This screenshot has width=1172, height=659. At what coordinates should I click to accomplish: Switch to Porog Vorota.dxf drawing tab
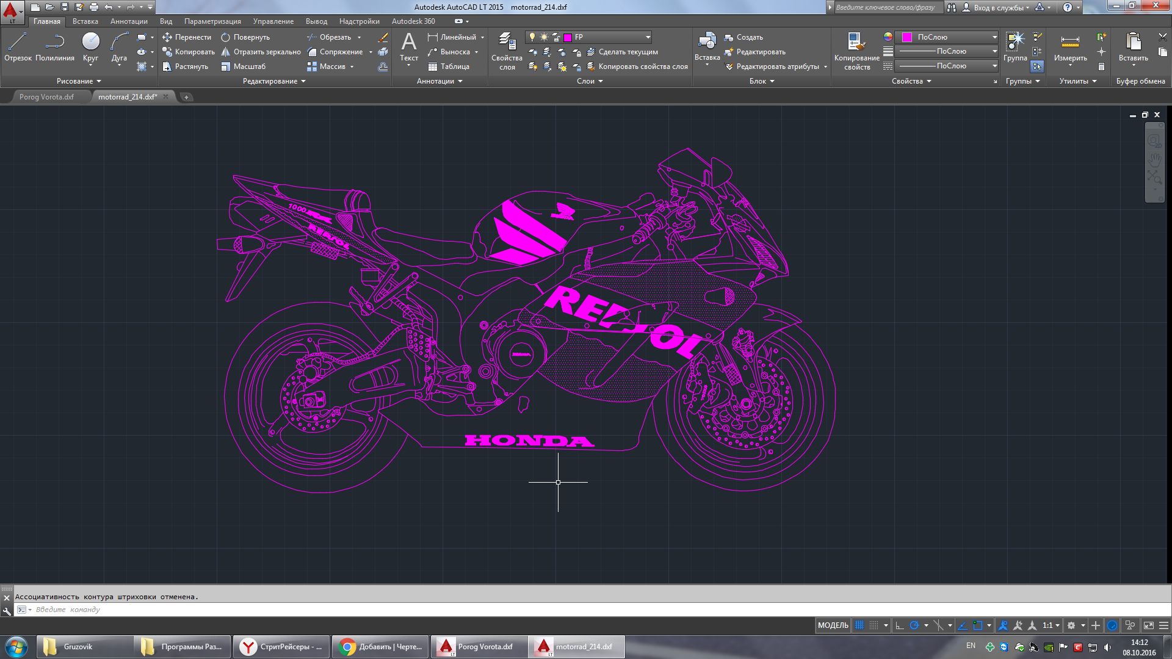(x=46, y=97)
